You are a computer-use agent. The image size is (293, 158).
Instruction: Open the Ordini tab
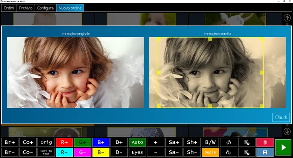pos(9,8)
